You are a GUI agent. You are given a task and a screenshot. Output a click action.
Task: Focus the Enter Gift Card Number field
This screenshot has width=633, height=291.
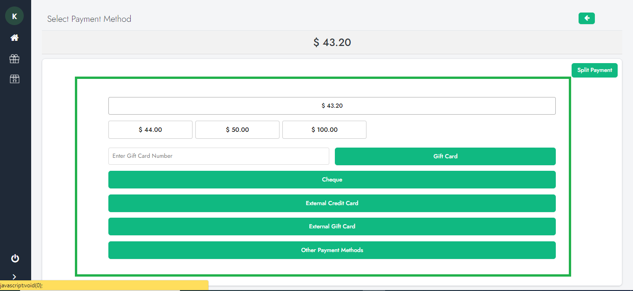coord(219,156)
